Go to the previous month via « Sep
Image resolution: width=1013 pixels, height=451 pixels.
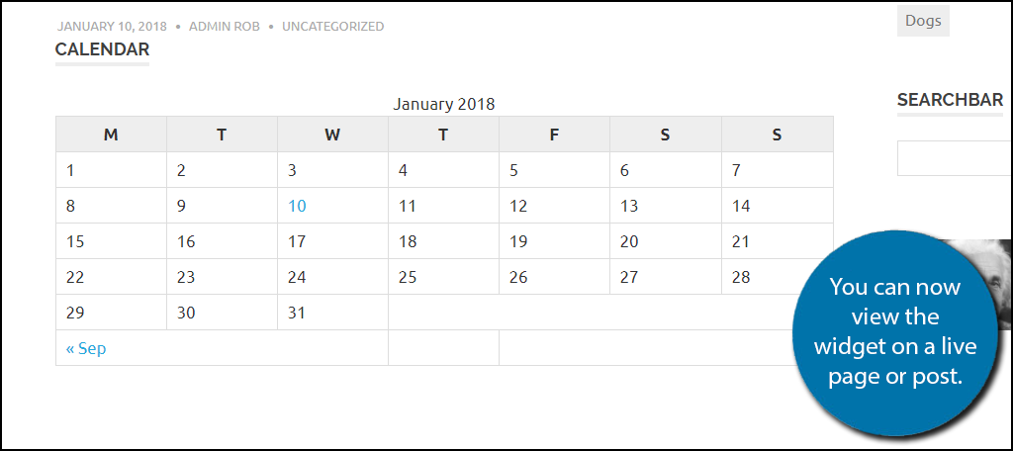(86, 349)
